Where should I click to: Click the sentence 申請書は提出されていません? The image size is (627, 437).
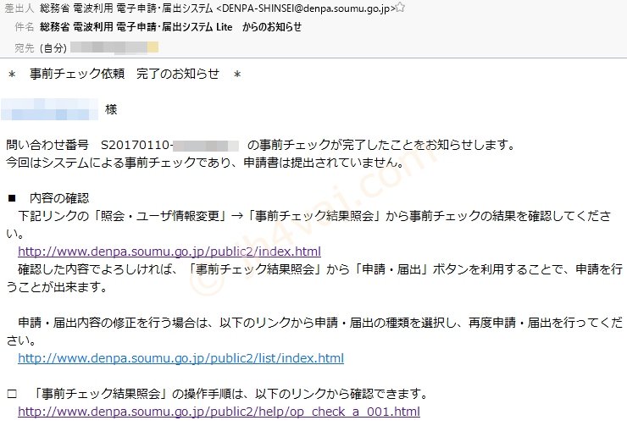pyautogui.click(x=323, y=163)
